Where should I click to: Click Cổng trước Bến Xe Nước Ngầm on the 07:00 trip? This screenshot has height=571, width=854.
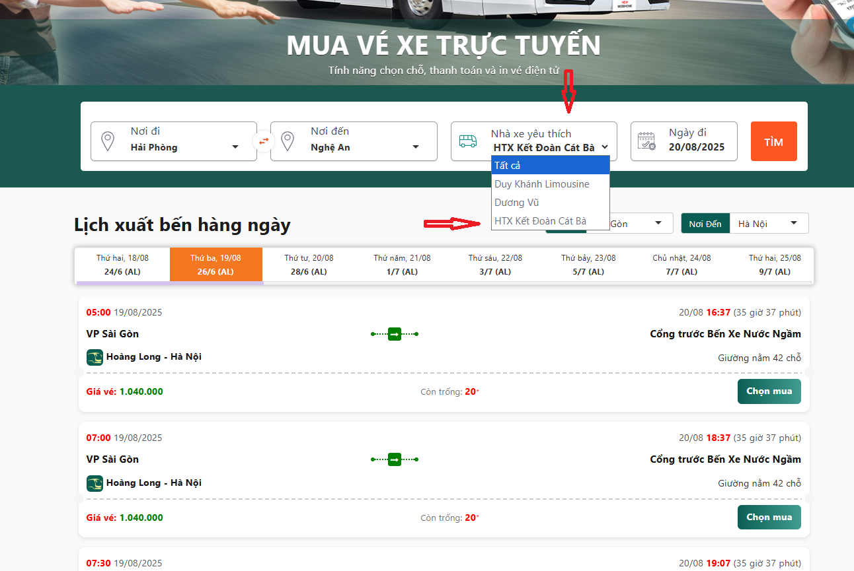pos(726,459)
